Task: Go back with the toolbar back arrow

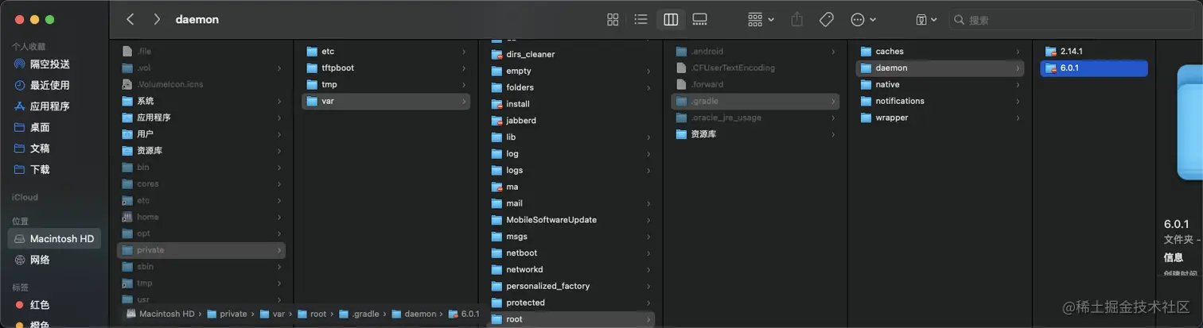Action: (130, 19)
